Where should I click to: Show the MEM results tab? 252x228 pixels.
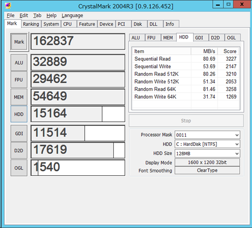[x=168, y=38]
